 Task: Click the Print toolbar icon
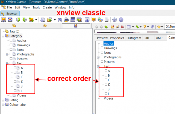click(x=66, y=20)
